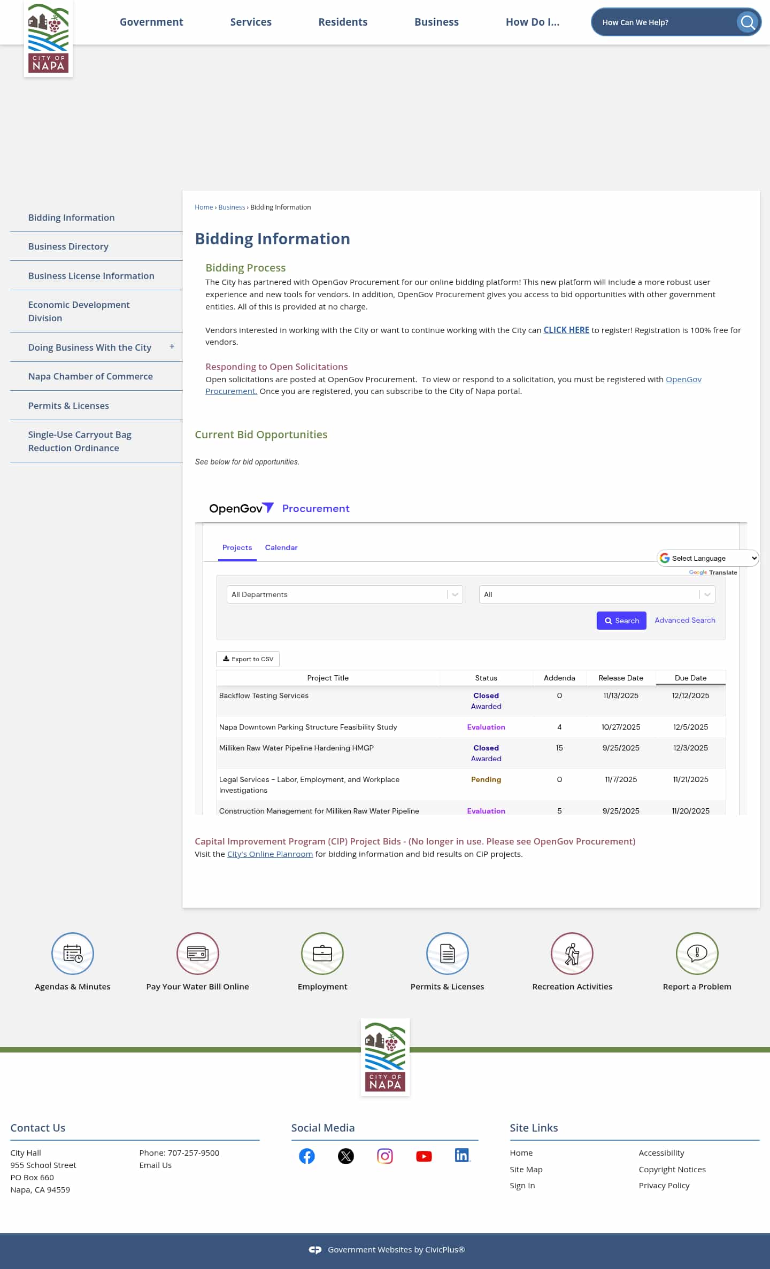Open Napa Downtown Parking Structure Feasibility Study
770x1269 pixels.
(x=308, y=727)
